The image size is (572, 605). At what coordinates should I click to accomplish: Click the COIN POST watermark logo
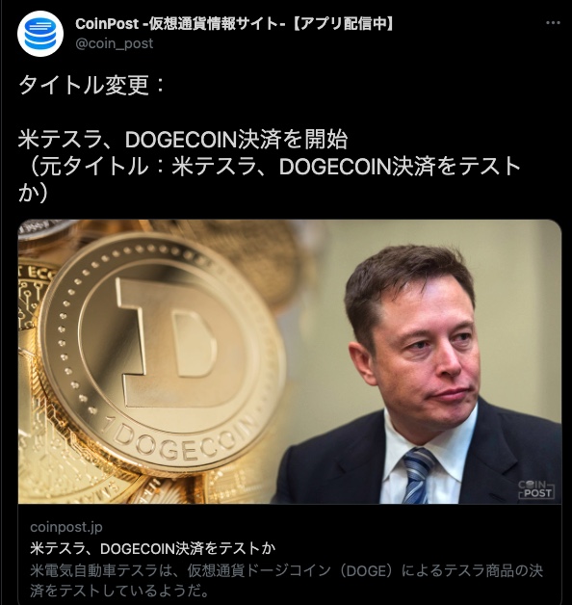tap(536, 489)
